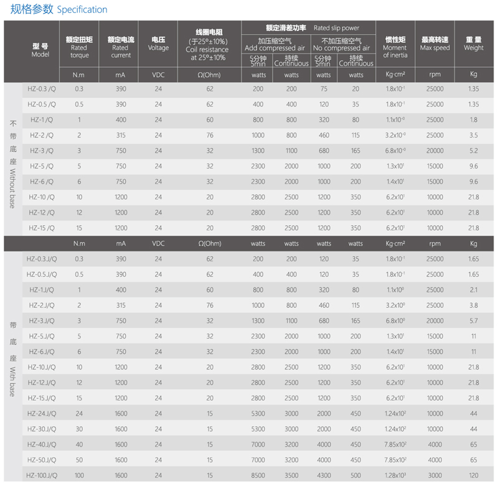Click model name 'HZ-50.J/Q'
This screenshot has height=484, width=498.
click(42, 460)
